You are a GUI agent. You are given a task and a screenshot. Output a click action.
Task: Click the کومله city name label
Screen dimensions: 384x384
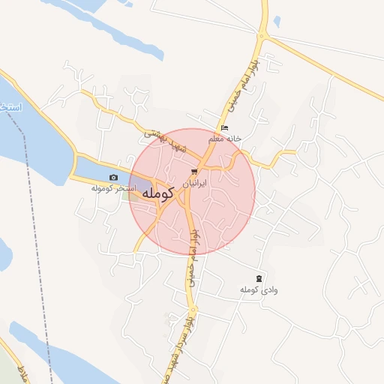coord(157,193)
